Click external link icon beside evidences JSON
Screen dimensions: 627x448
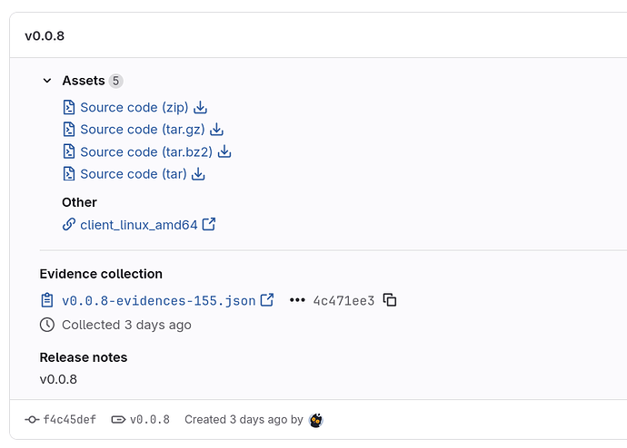pos(267,300)
